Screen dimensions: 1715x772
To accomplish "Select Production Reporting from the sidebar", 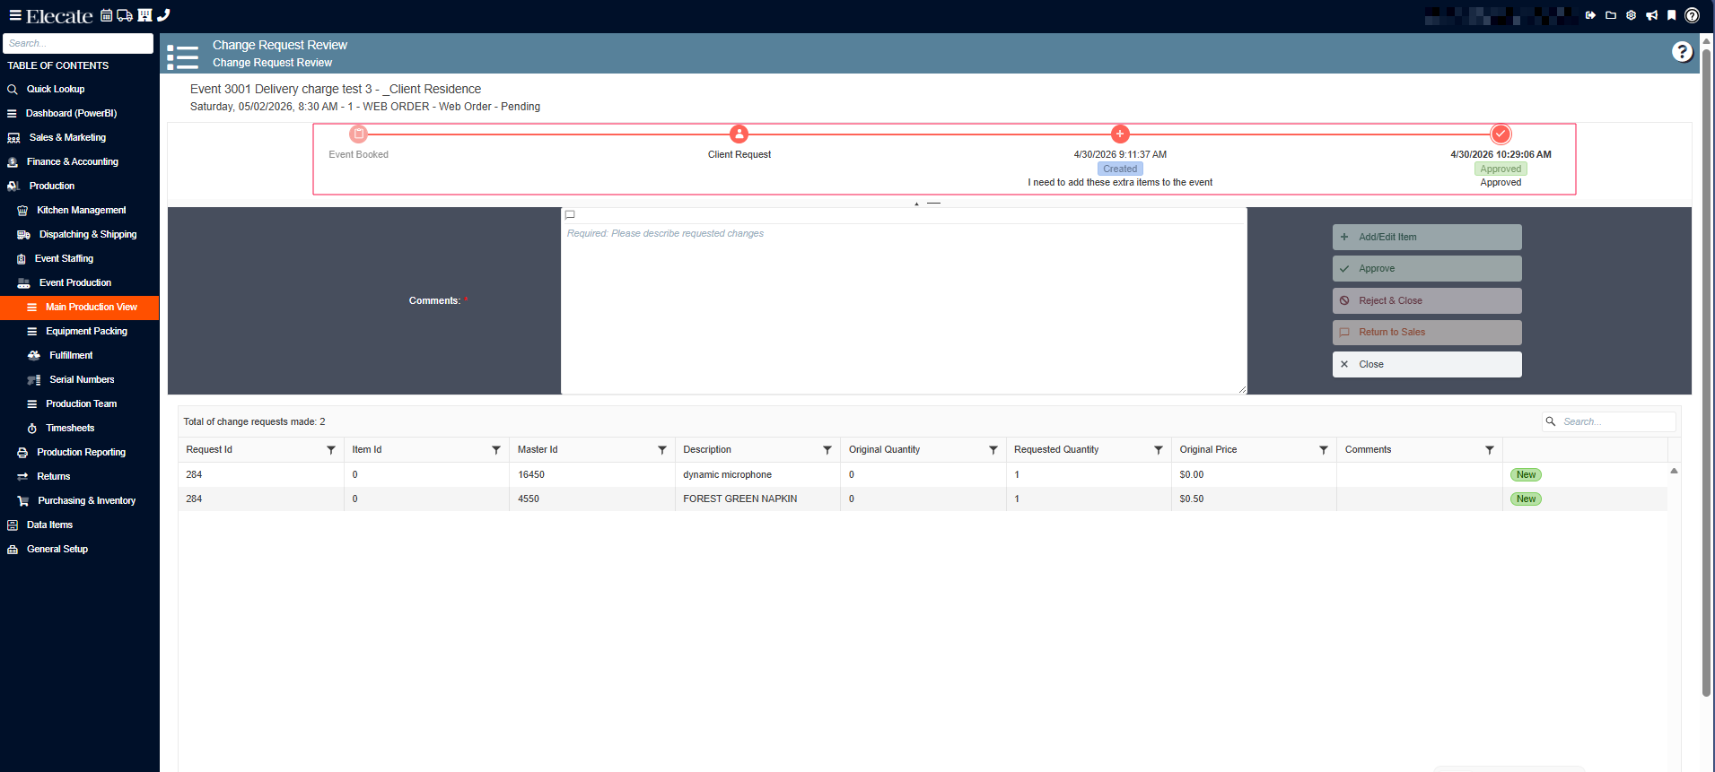I will (x=81, y=453).
